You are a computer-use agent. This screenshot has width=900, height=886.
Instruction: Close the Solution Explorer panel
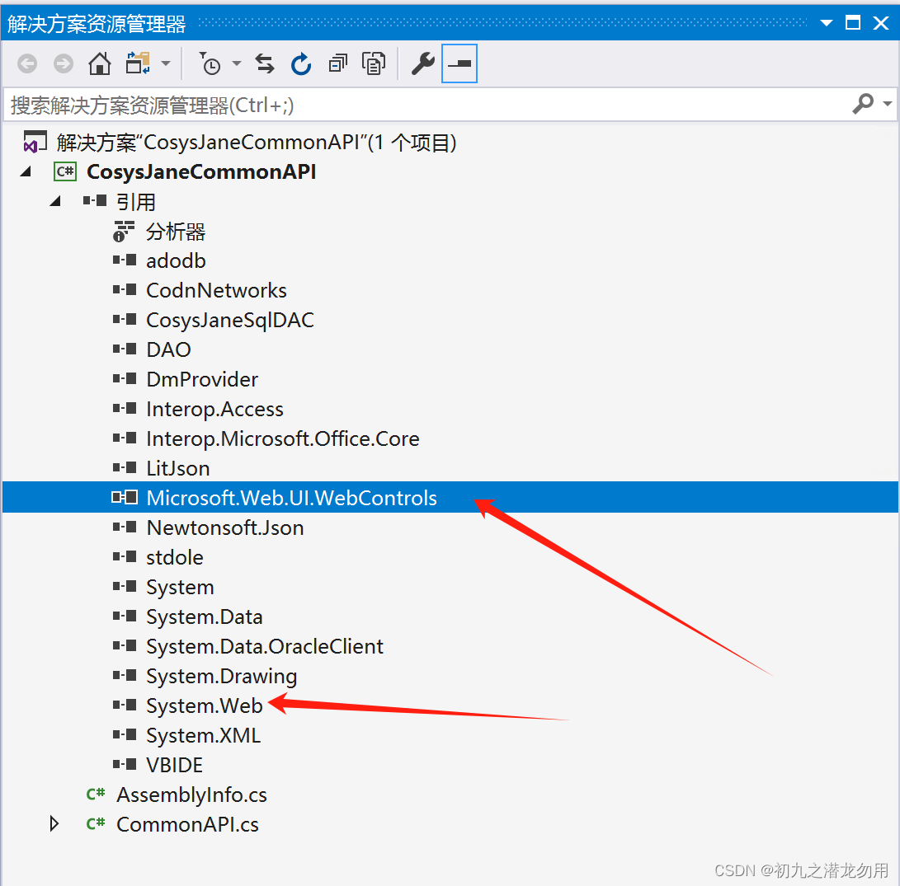(x=881, y=23)
